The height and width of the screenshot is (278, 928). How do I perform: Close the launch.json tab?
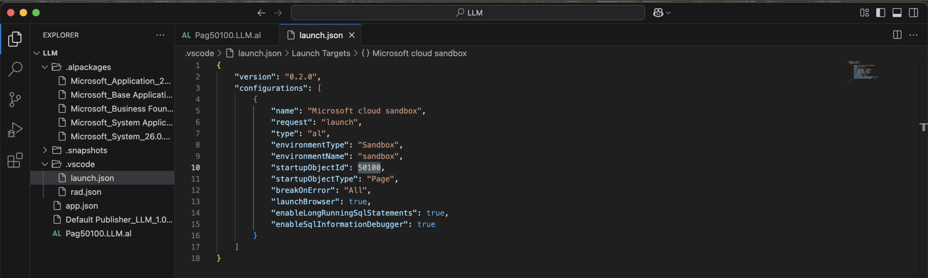(352, 35)
